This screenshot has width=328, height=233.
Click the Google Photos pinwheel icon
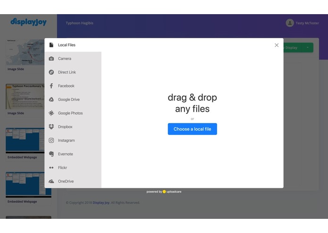(51, 113)
